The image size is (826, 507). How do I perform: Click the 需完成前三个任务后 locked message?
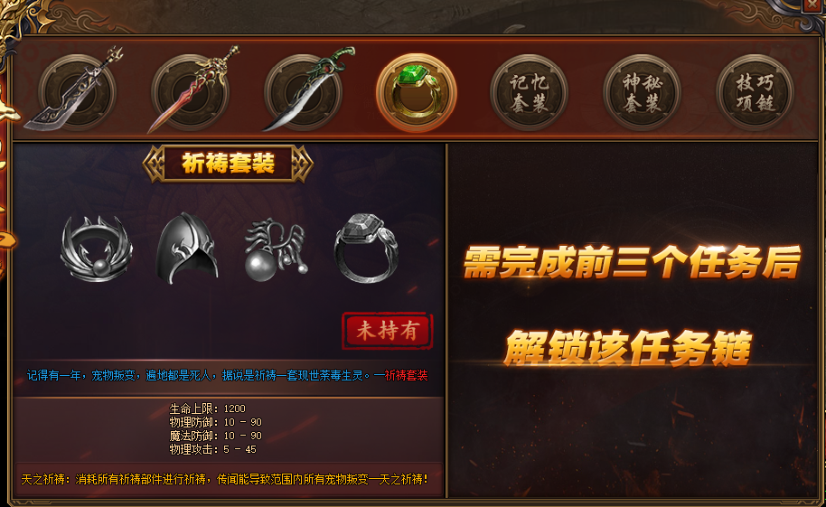[632, 262]
